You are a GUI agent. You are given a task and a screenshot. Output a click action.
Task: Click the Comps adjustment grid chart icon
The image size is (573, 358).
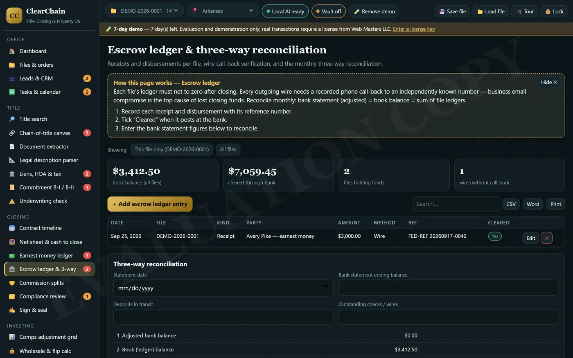(12, 337)
